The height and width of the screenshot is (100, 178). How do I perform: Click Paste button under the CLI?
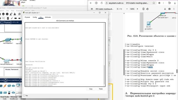[x=101, y=89]
